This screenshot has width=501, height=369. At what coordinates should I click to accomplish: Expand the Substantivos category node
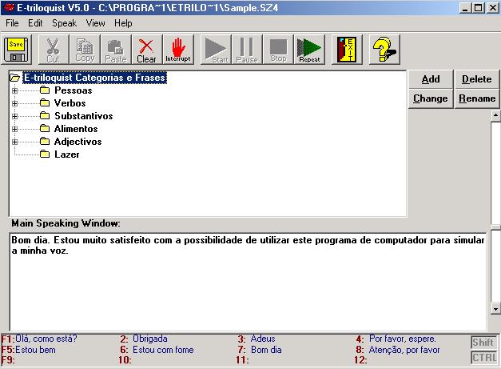pos(14,117)
